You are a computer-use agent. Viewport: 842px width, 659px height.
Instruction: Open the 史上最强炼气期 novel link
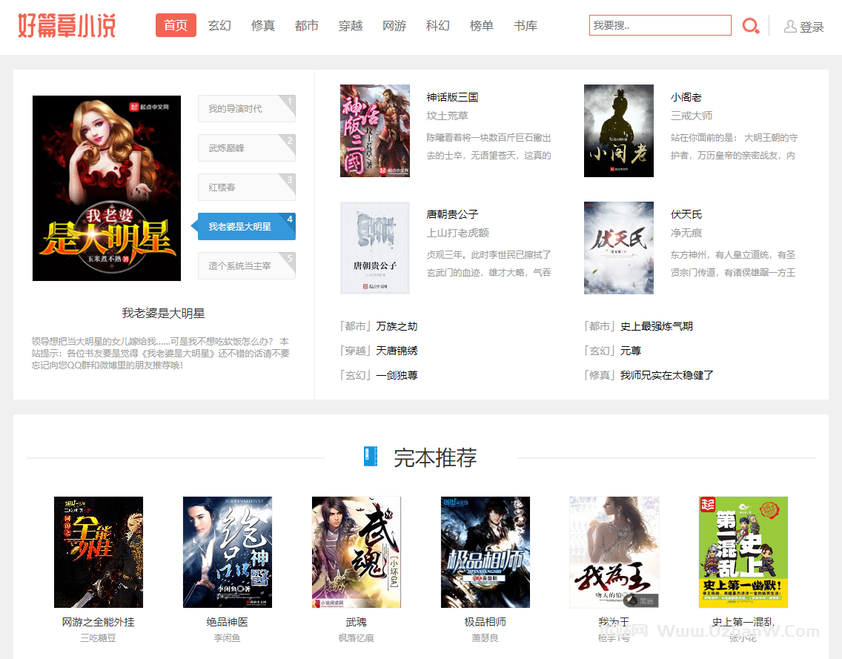pos(656,326)
